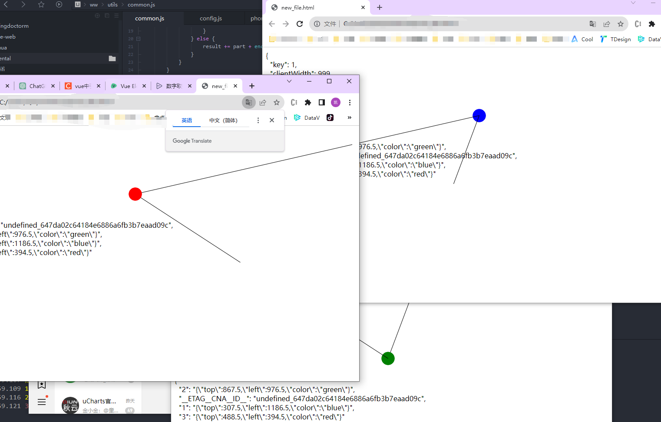This screenshot has height=422, width=661.
Task: Click the red circle node
Action: 136,194
